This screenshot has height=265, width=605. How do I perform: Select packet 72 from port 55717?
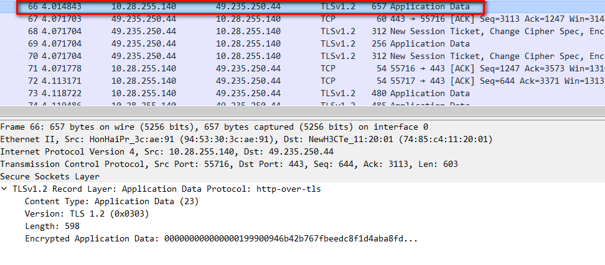[x=249, y=81]
